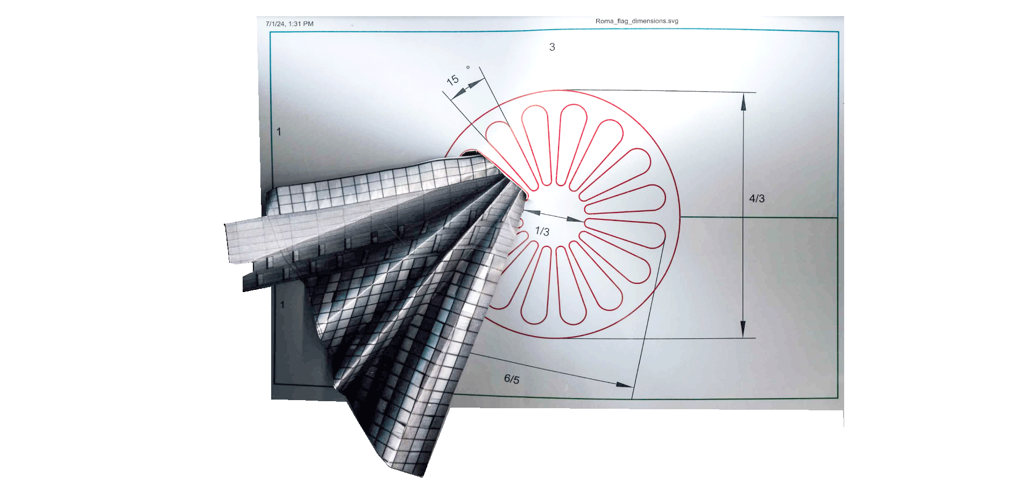Select the 1/3 hub dimension label
The width and height of the screenshot is (1033, 484).
[x=542, y=231]
